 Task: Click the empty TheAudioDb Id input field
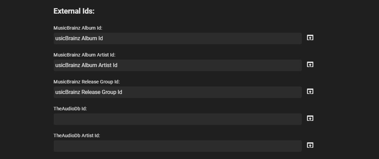point(177,119)
